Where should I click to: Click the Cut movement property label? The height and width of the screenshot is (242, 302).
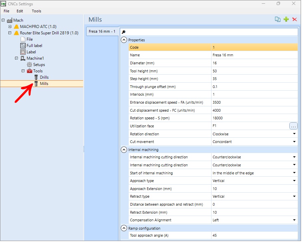pos(142,142)
